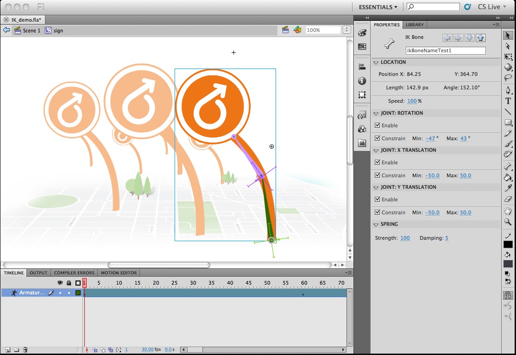Select the Paint Bucket tool
This screenshot has width=516, height=355.
coord(508,178)
